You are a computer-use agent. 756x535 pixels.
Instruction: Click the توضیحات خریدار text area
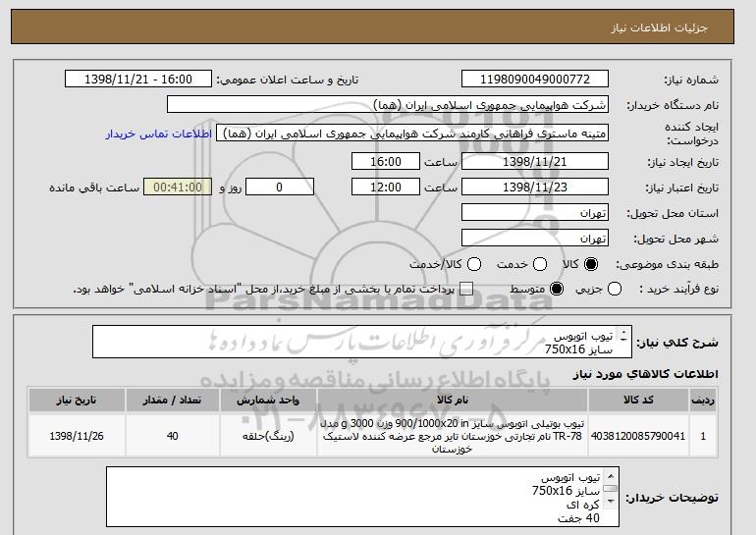(362, 497)
